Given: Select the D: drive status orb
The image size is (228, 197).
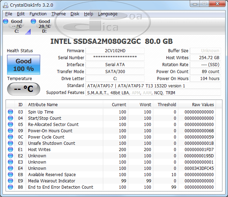Looking at the screenshot, I should [33, 22].
